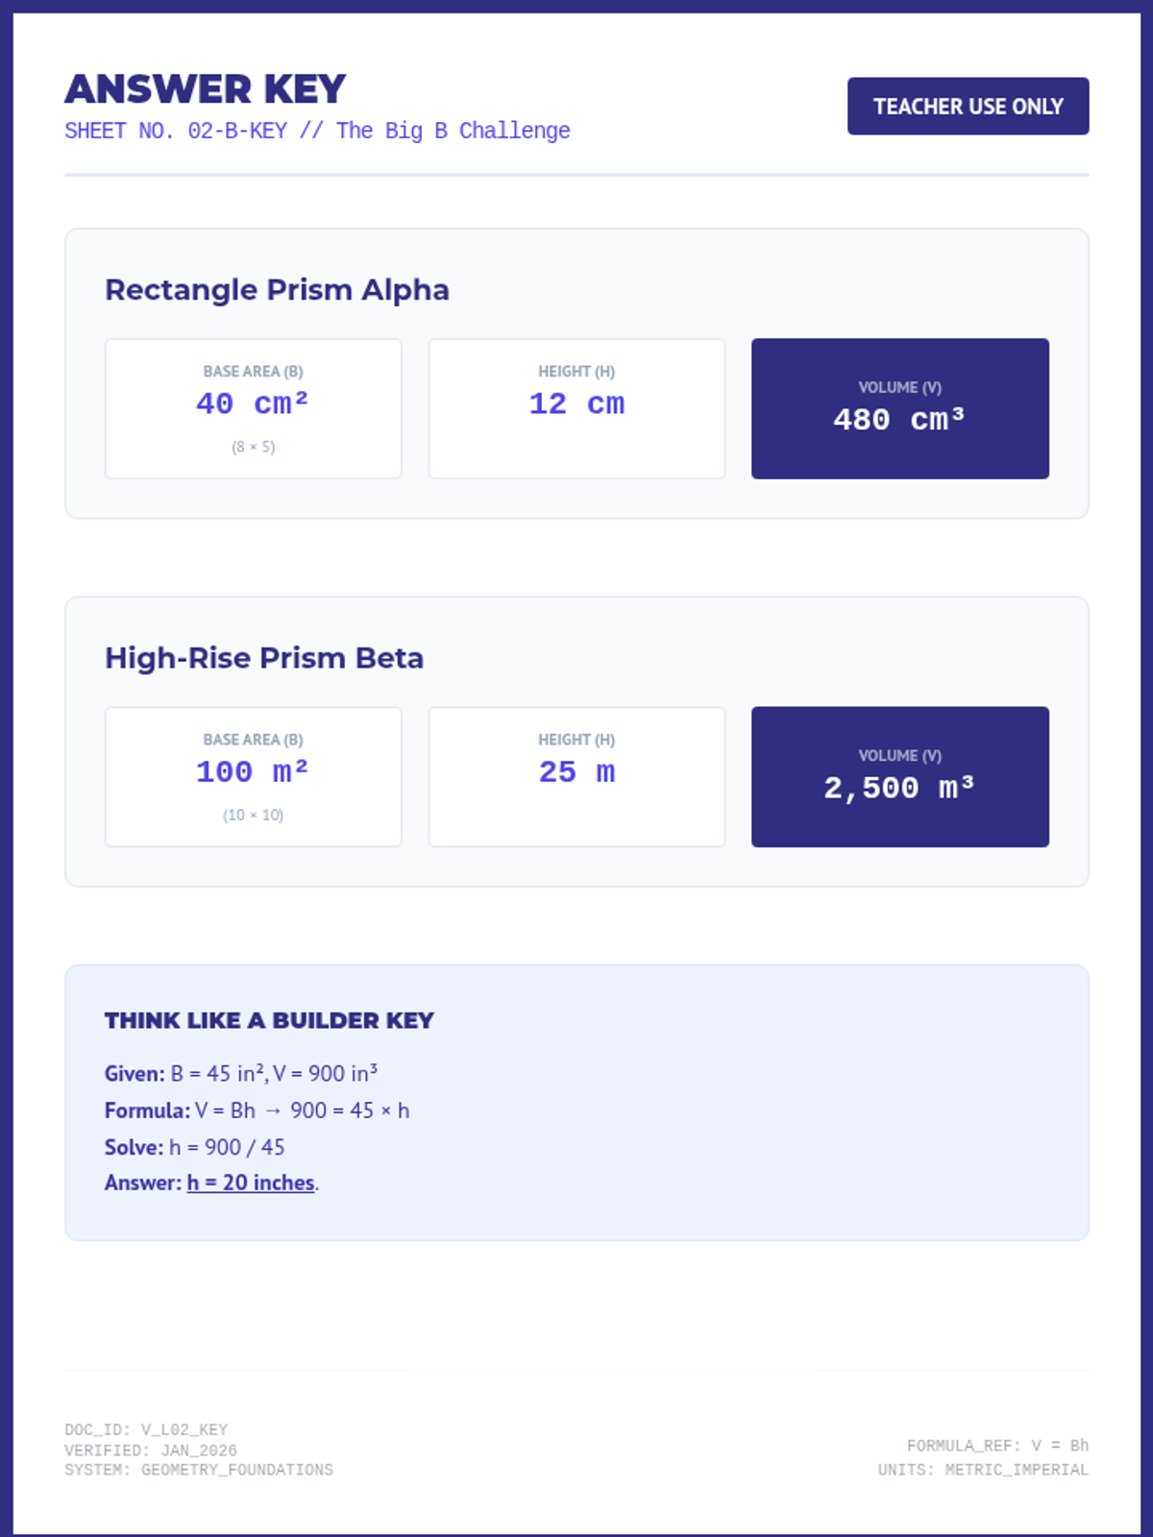Click the FORMULA_REF V = Bh footer text
The width and height of the screenshot is (1153, 1537).
coord(997,1445)
